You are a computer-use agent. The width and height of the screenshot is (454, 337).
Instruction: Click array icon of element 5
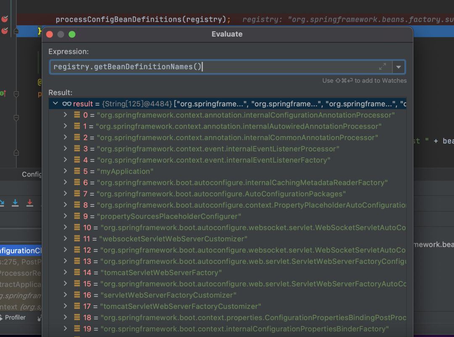[x=77, y=171]
